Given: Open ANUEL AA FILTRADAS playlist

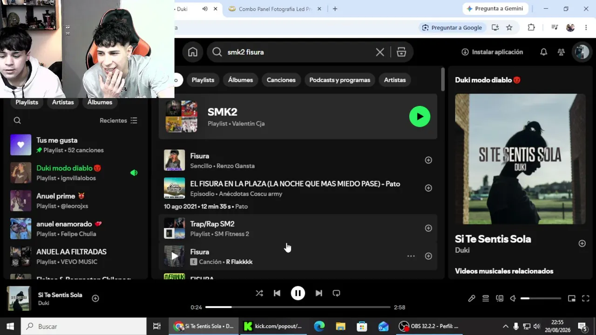Looking at the screenshot, I should [x=74, y=257].
